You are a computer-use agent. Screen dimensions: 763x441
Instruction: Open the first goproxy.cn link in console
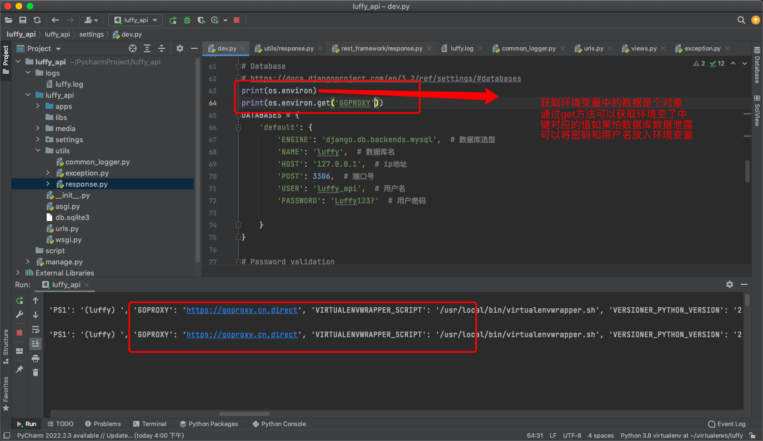tap(242, 310)
